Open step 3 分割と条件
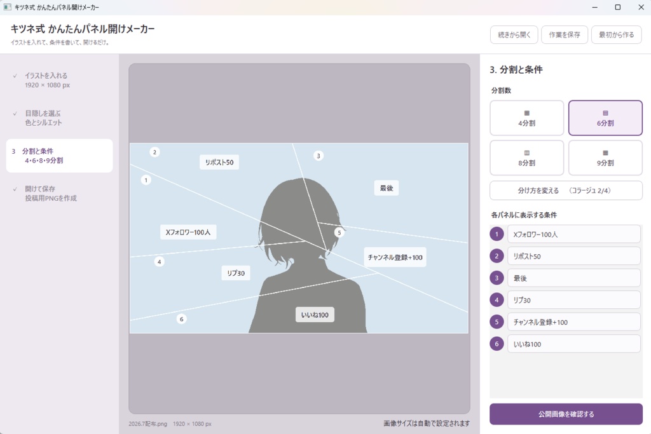The image size is (651, 434). 59,156
